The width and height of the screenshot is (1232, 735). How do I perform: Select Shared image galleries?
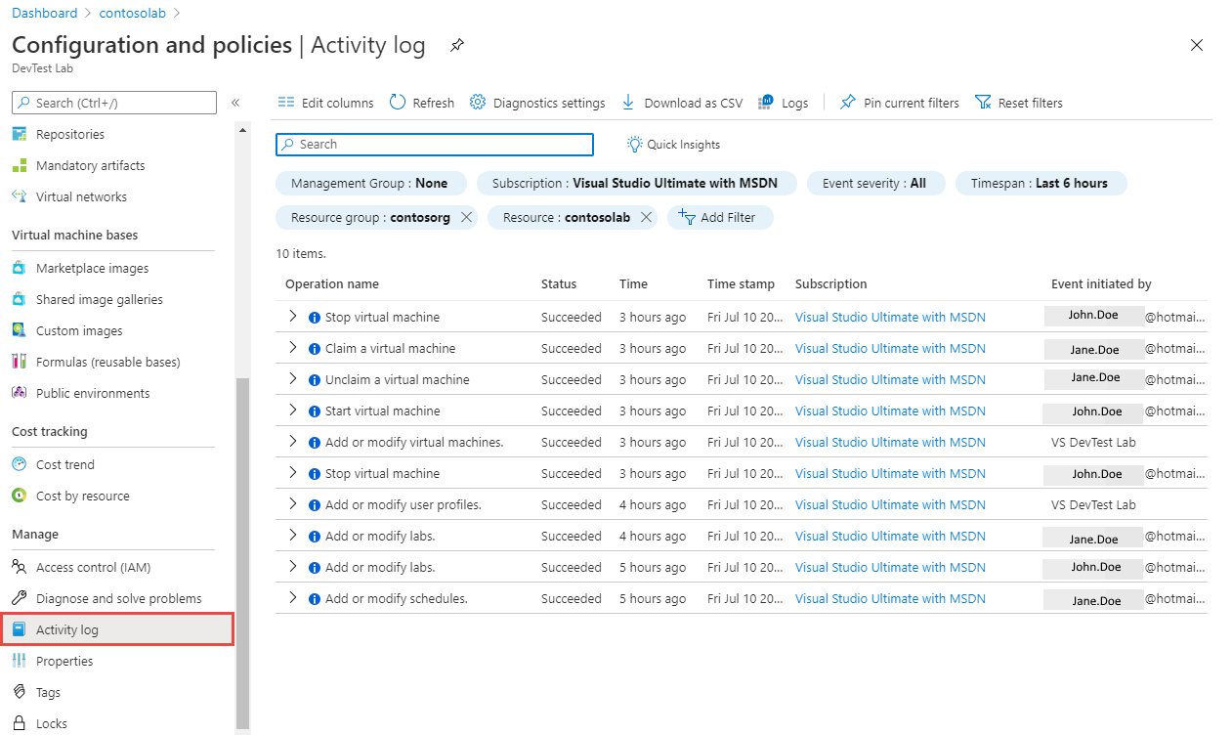click(98, 298)
